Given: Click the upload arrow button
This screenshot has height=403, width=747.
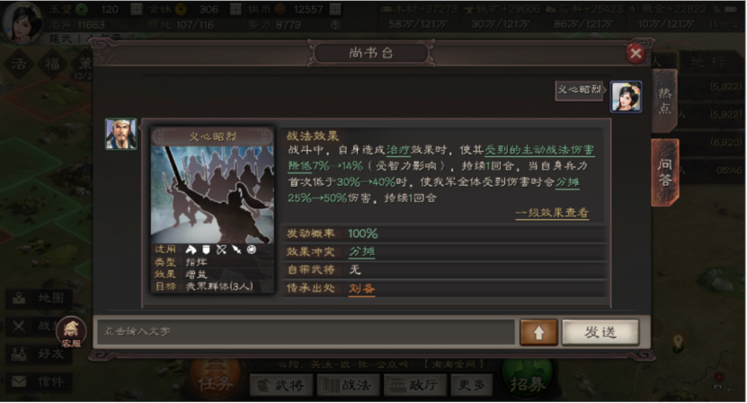Looking at the screenshot, I should [x=538, y=333].
